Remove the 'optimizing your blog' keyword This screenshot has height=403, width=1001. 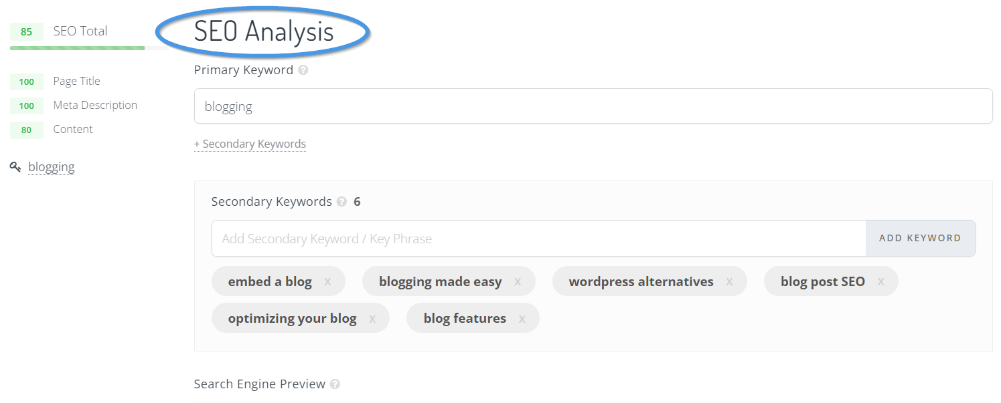(x=372, y=319)
